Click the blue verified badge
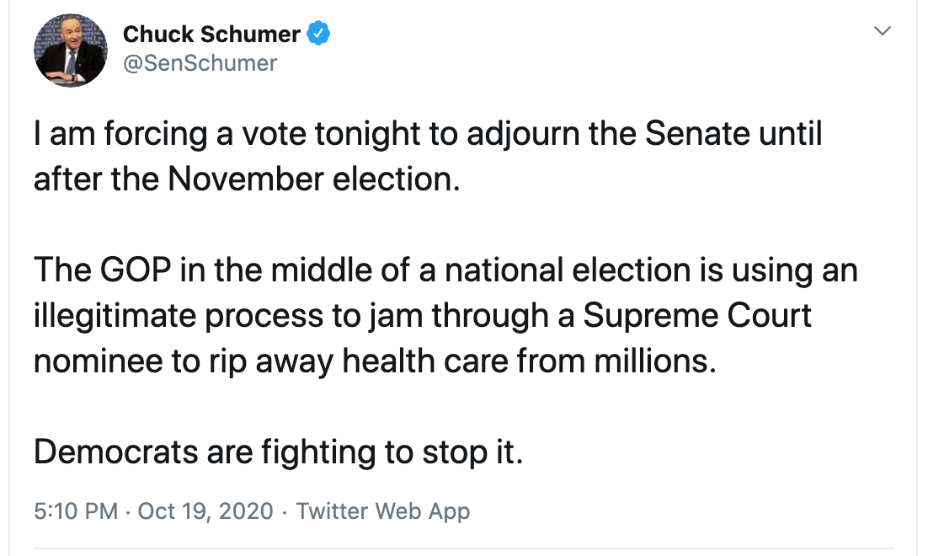Image resolution: width=928 pixels, height=556 pixels. (318, 34)
